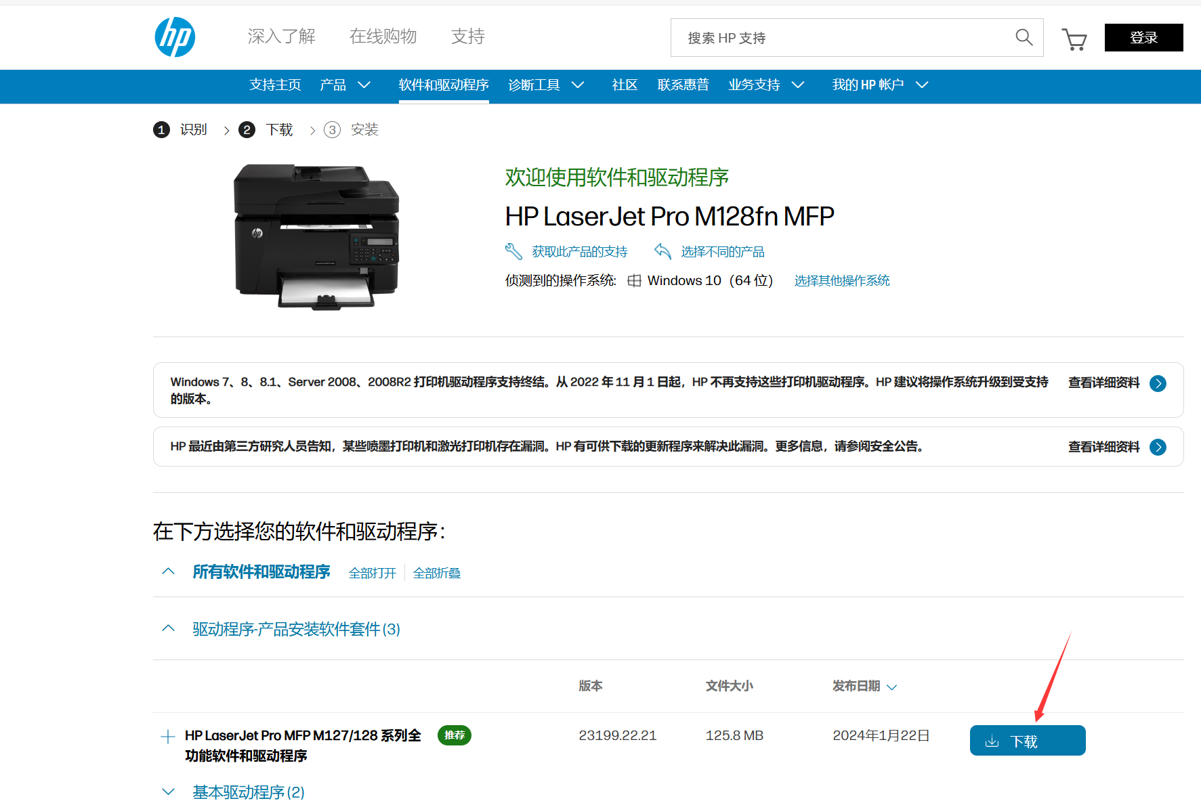Collapse 驱动程序-产品安装软件套件(3) section

tap(169, 628)
